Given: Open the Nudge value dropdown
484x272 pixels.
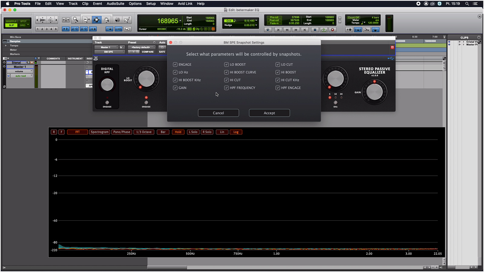Looking at the screenshot, I should tap(256, 25).
